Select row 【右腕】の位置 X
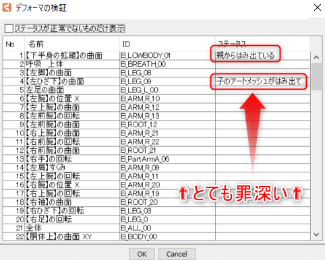325x260 pixels. click(156, 185)
